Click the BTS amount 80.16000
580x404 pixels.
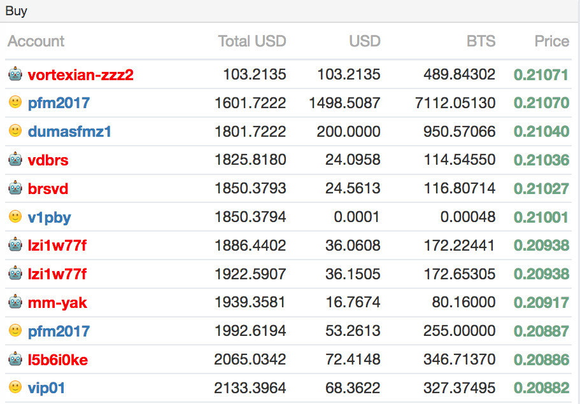pos(464,303)
